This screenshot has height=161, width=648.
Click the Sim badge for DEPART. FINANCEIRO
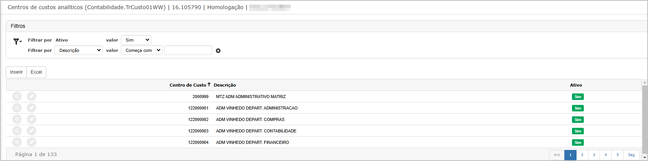tap(578, 143)
